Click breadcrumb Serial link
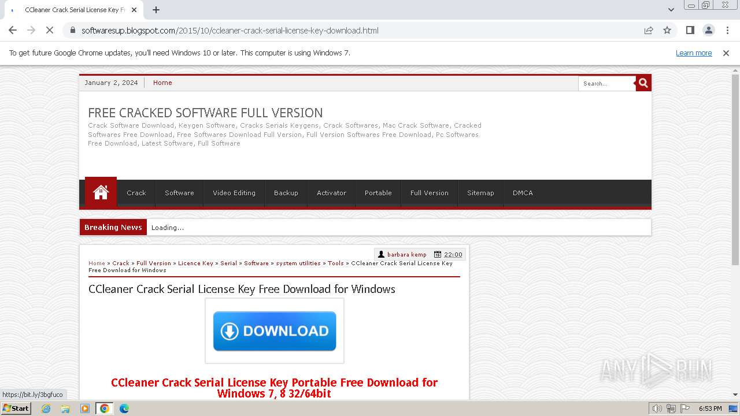 point(228,263)
